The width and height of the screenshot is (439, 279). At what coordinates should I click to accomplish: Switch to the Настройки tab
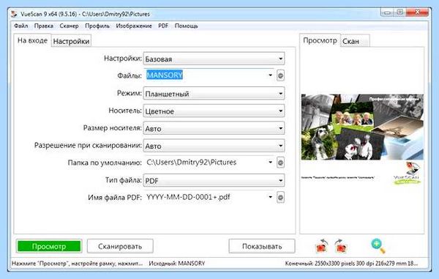coord(71,42)
